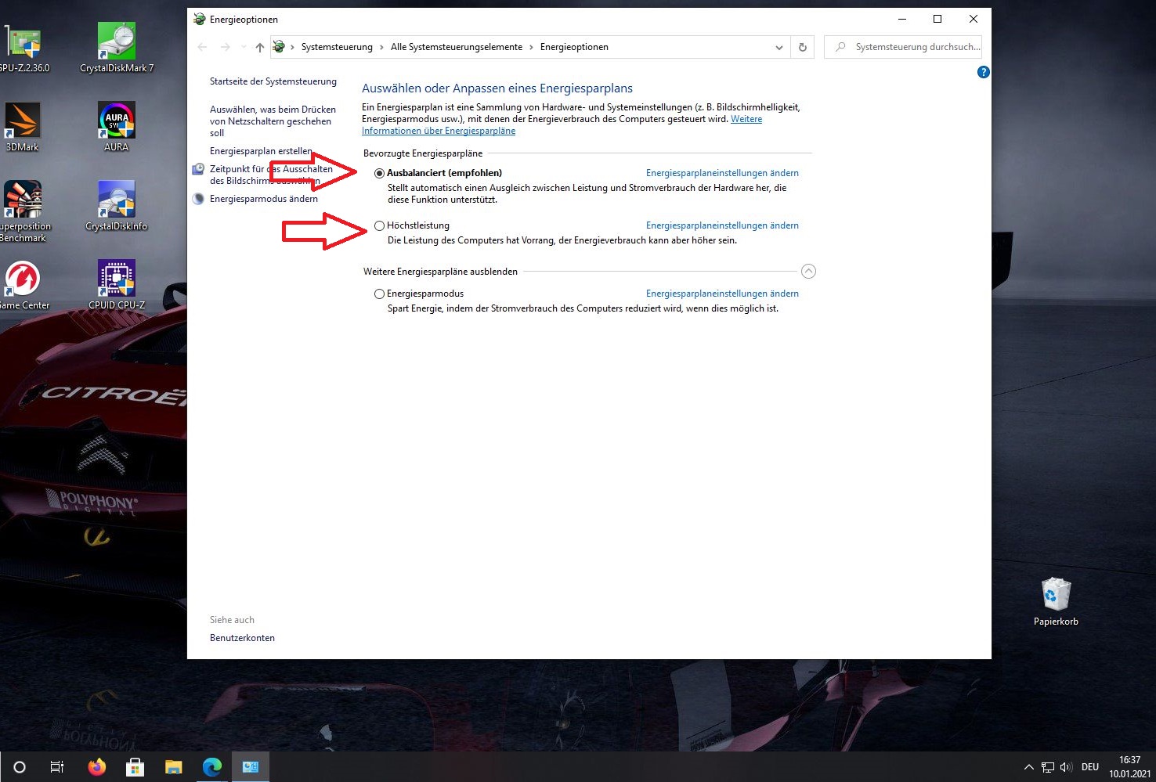Click Systemsteuerung breadcrumb
Viewport: 1156px width, 782px height.
[337, 47]
